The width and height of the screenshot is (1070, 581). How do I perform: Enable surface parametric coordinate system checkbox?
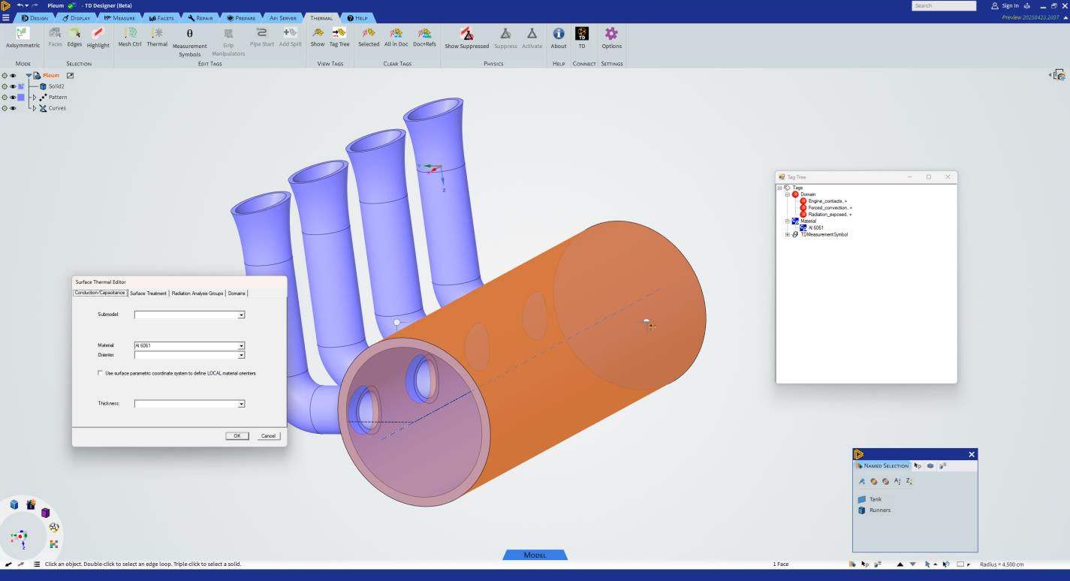101,373
